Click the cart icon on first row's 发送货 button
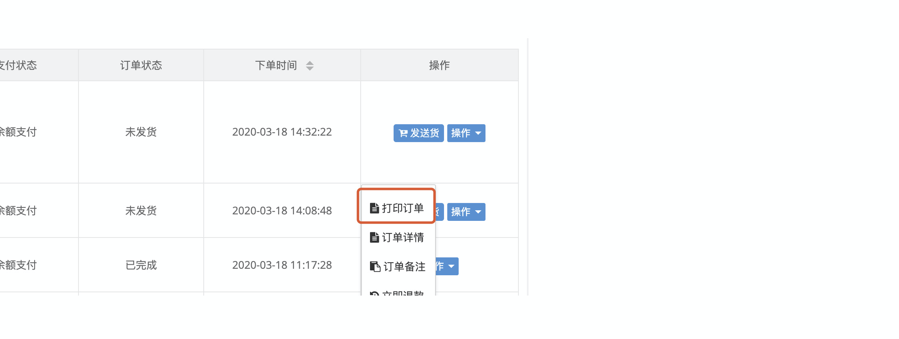Image resolution: width=899 pixels, height=339 pixels. [x=403, y=133]
